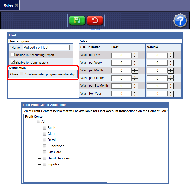Toggle the Close termination checkbox

[x=22, y=74]
